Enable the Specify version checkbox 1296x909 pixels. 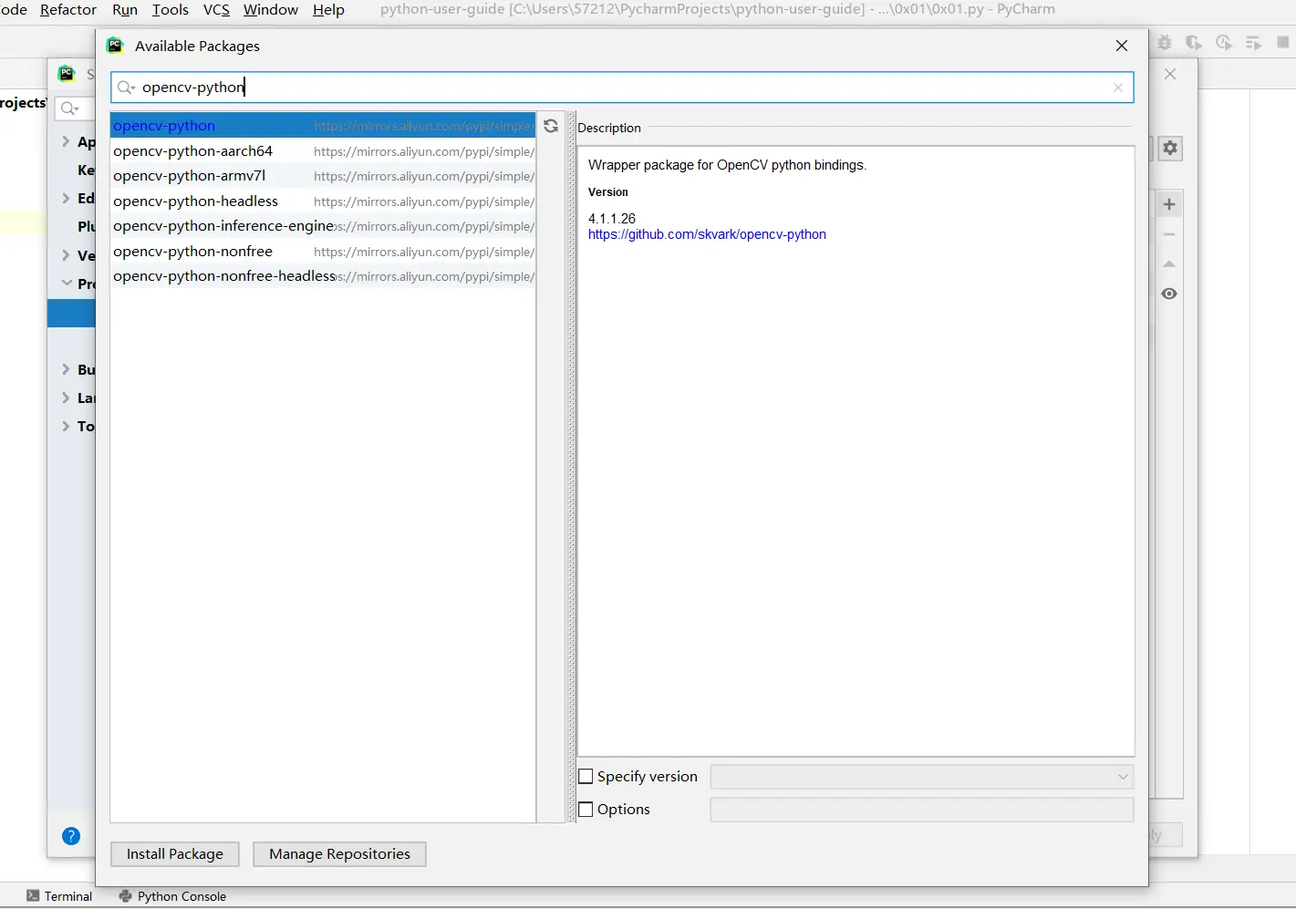tap(586, 777)
